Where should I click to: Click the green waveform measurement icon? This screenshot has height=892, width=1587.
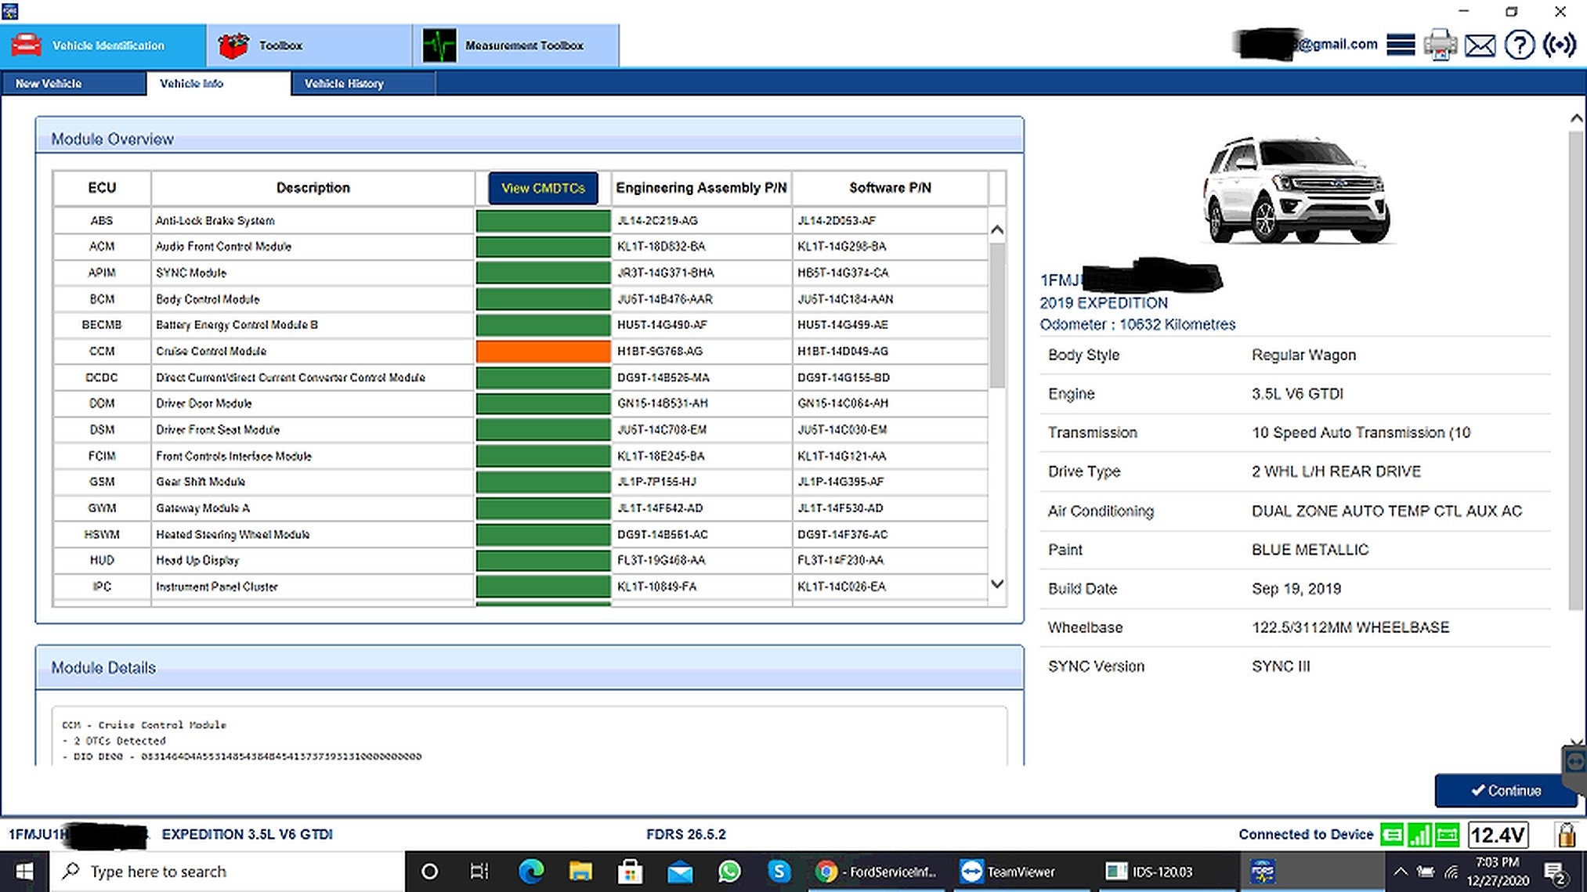(x=439, y=45)
